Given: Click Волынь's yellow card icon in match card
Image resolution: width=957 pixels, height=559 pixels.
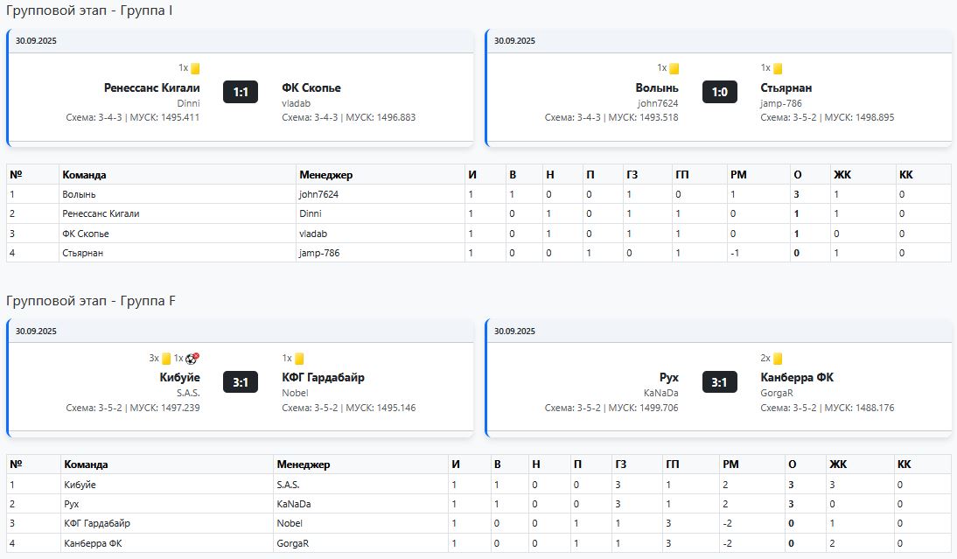Looking at the screenshot, I should coord(674,68).
